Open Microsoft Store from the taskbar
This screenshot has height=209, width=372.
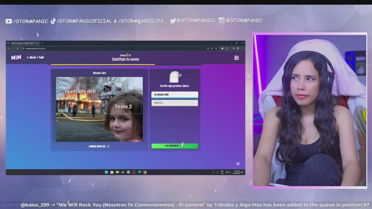[112, 172]
